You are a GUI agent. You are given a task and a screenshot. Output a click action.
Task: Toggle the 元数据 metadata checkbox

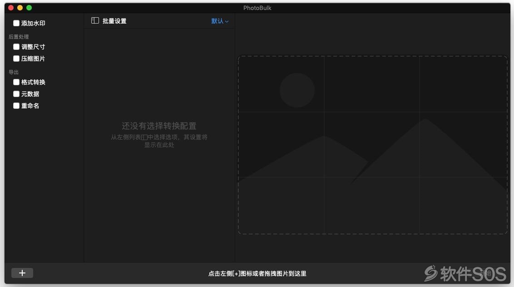click(x=16, y=94)
